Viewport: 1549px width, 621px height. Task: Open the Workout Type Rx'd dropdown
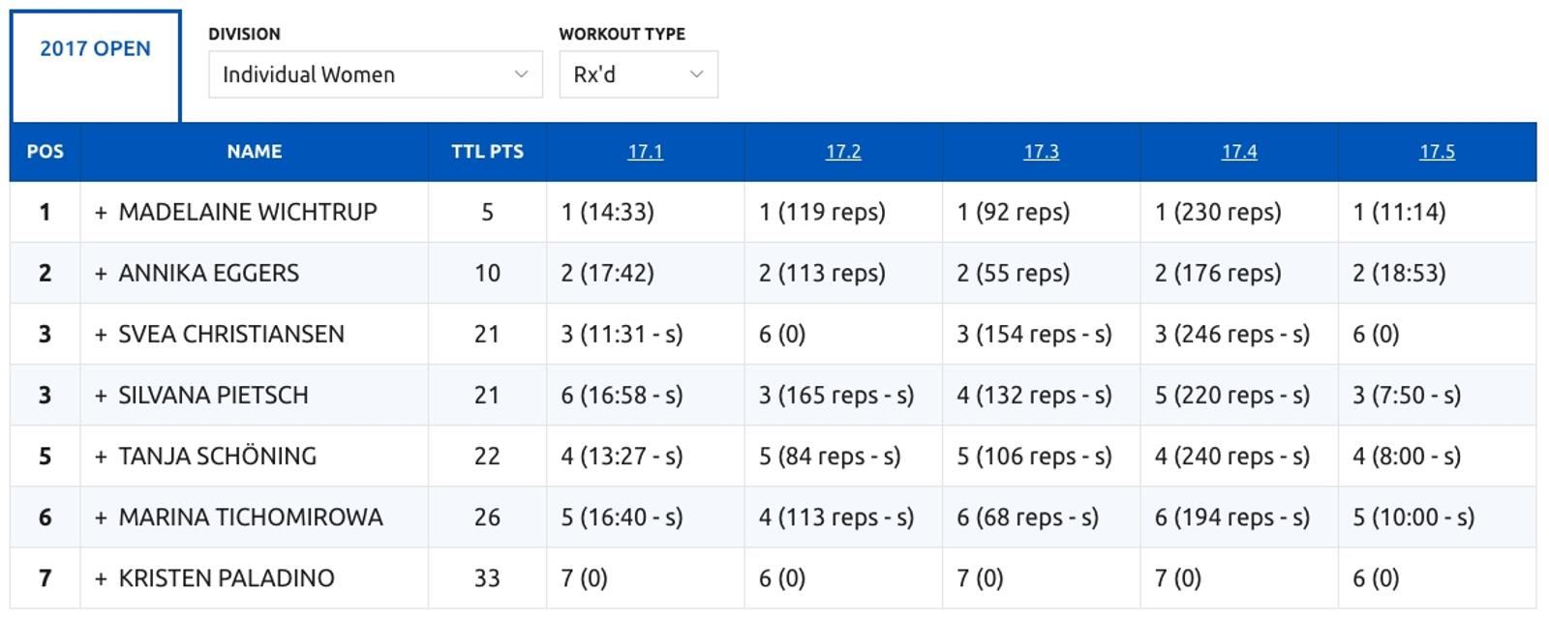637,74
